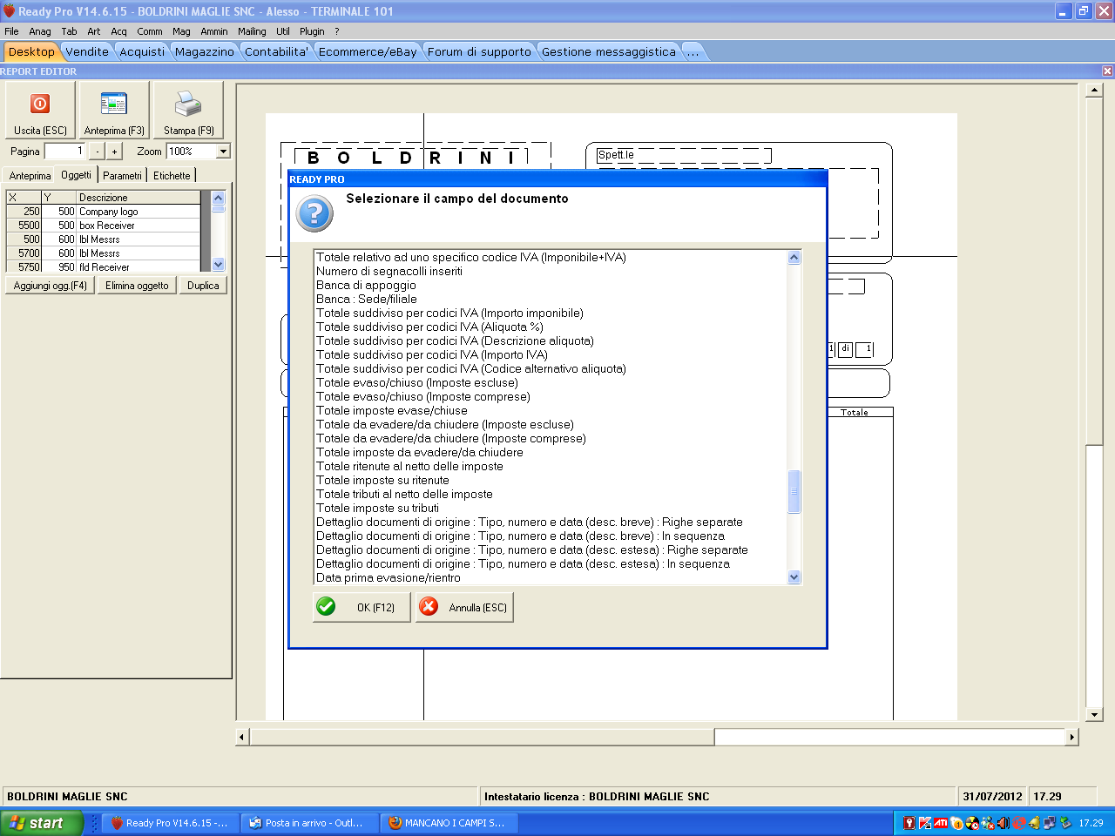Click the system tray clock 17.29
Viewport: 1115px width, 836px height.
(x=1091, y=823)
